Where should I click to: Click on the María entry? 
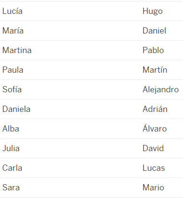(x=13, y=31)
